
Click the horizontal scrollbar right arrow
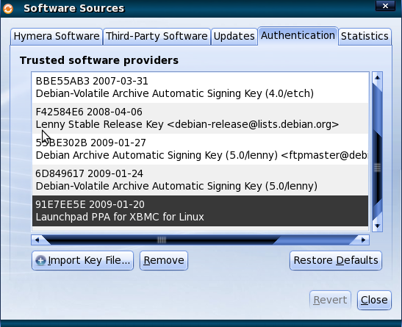click(363, 240)
